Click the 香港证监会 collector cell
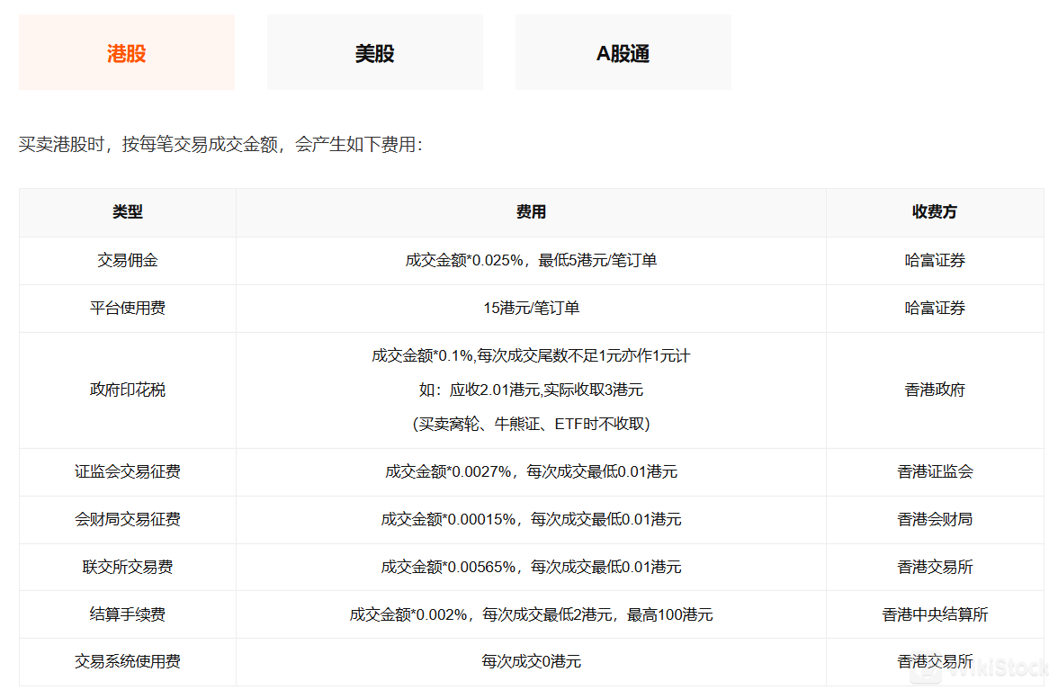 click(x=935, y=471)
